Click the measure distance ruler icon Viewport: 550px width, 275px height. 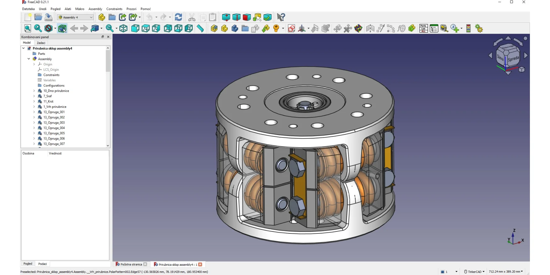[x=200, y=29]
